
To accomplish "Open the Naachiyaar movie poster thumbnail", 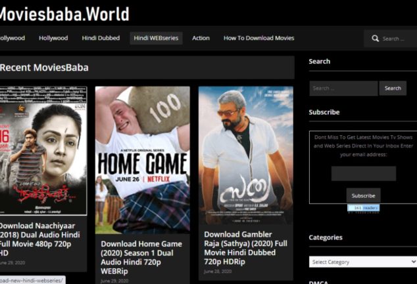I will 43,151.
